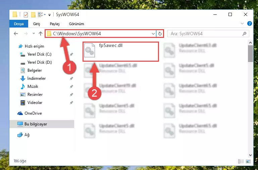
Task: Click the Ara: SysWOW64 search box
Action: (x=208, y=34)
